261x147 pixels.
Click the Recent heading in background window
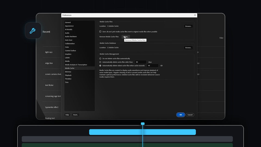(46, 32)
